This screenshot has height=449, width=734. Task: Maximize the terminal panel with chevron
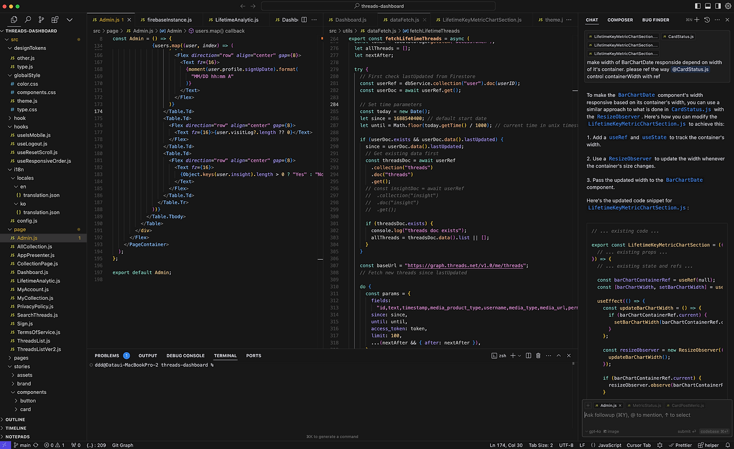pos(559,356)
